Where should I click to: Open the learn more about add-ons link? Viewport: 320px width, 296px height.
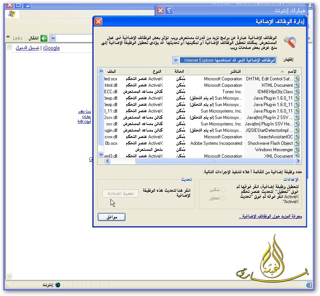(x=270, y=216)
